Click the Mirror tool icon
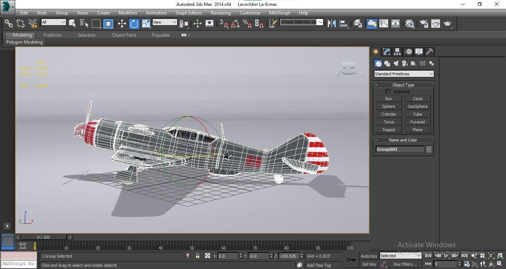The image size is (506, 269). (332, 24)
